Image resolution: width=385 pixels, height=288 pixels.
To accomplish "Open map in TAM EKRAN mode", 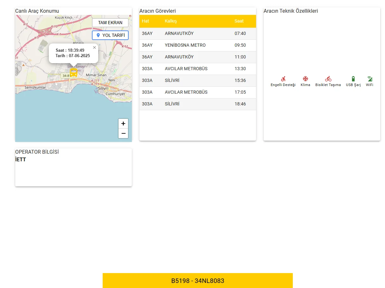I will (x=110, y=23).
